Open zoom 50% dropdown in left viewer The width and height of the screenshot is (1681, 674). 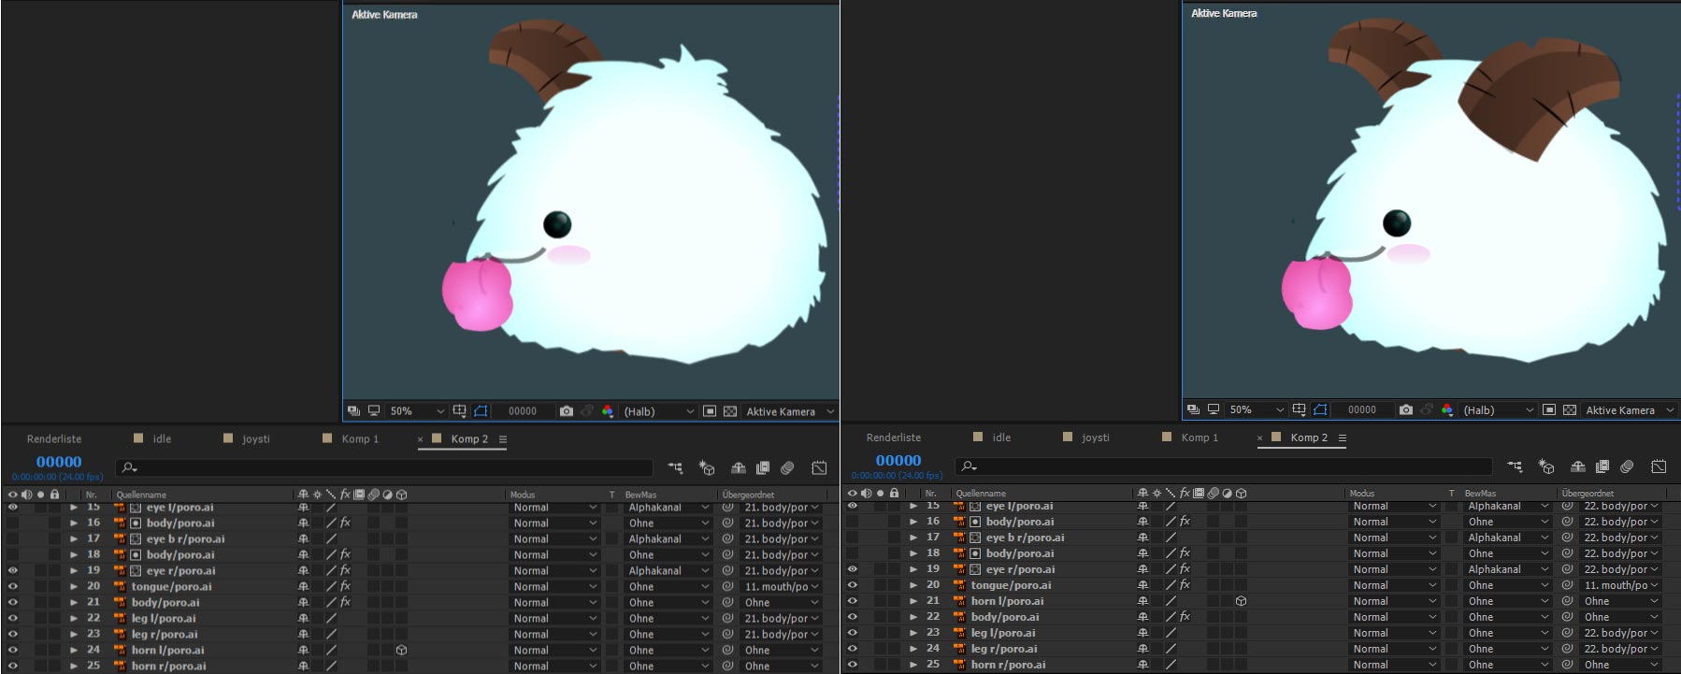tap(417, 411)
